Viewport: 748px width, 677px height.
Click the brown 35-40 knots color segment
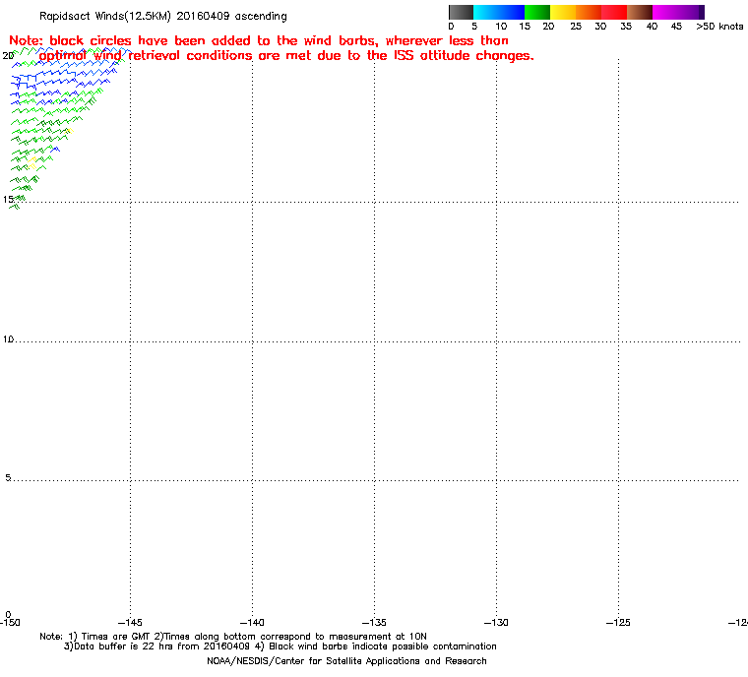[x=640, y=12]
